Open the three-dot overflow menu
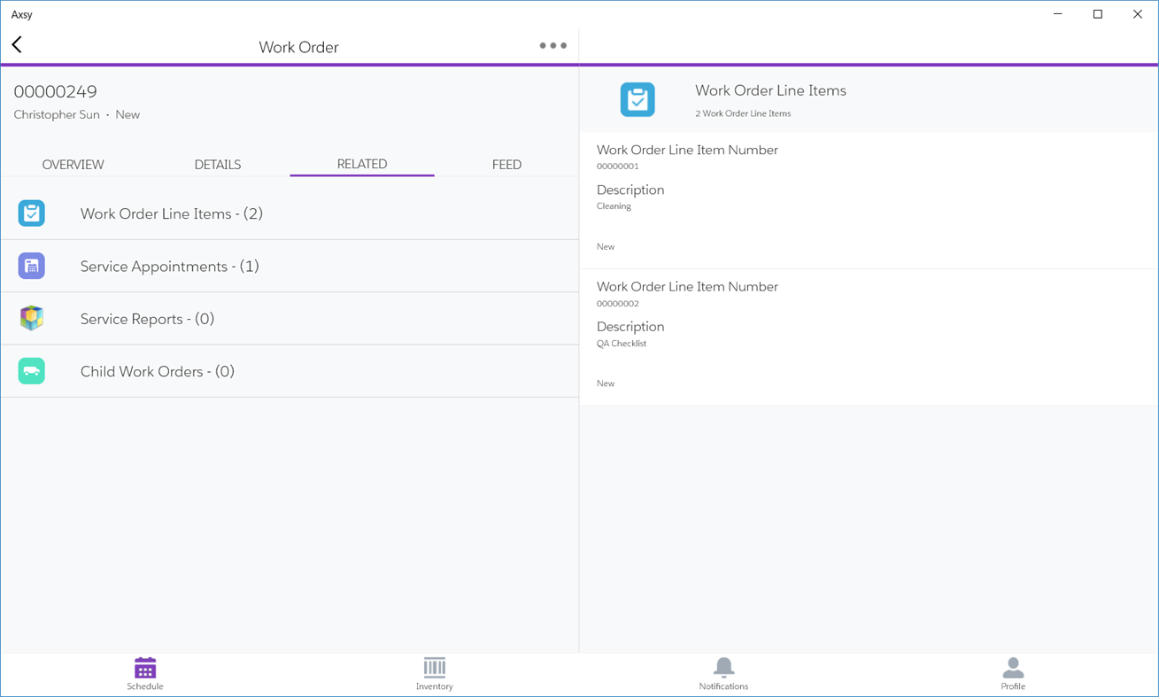Screen dimensions: 1159x697 pos(552,44)
